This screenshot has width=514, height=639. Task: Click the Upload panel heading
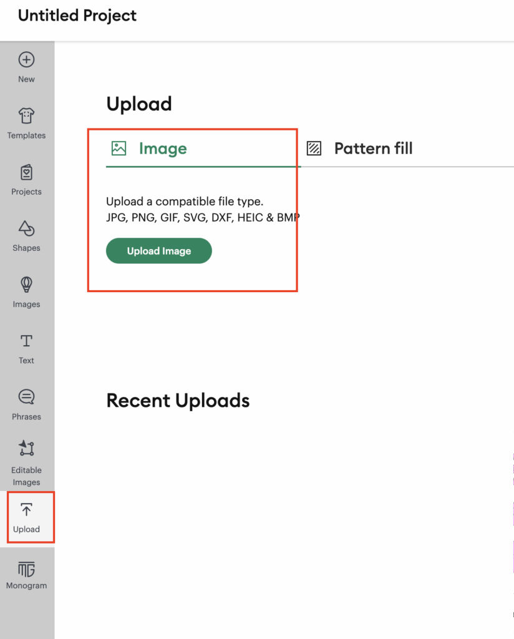click(x=139, y=104)
